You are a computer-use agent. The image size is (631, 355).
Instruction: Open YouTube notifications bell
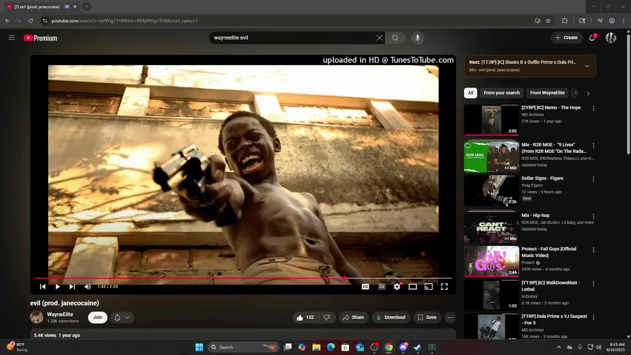click(x=593, y=38)
